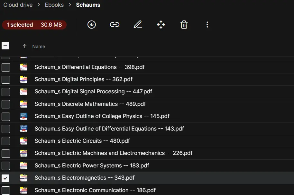This screenshot has width=294, height=195.
Task: Toggle the select-all header checkbox
Action: coord(5,46)
